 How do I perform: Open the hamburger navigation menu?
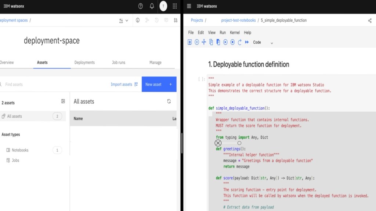pos(189,6)
